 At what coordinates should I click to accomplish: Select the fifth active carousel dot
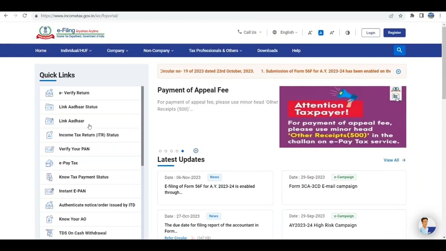(x=183, y=151)
